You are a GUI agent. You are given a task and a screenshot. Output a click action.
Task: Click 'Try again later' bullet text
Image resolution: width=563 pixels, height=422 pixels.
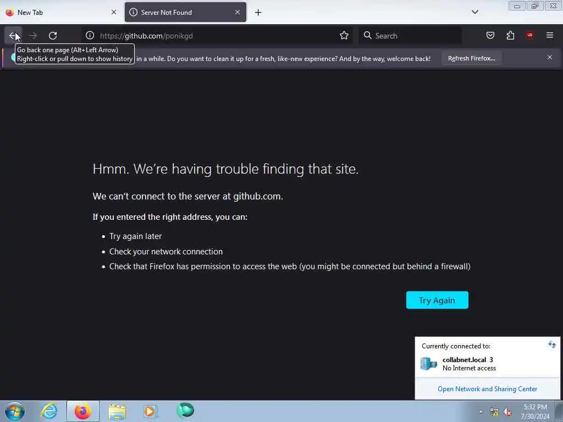click(x=135, y=236)
